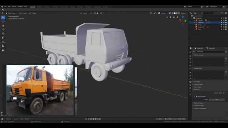Open the Object properties tab

[x=190, y=73]
